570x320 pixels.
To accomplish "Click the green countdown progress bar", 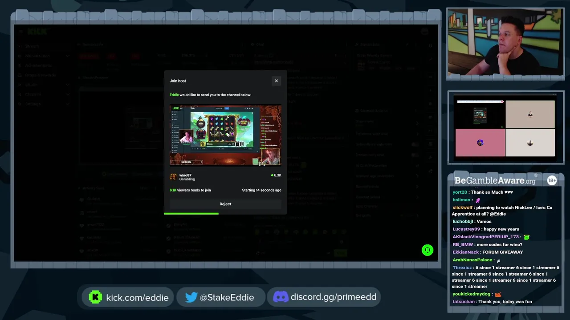I will (191, 214).
